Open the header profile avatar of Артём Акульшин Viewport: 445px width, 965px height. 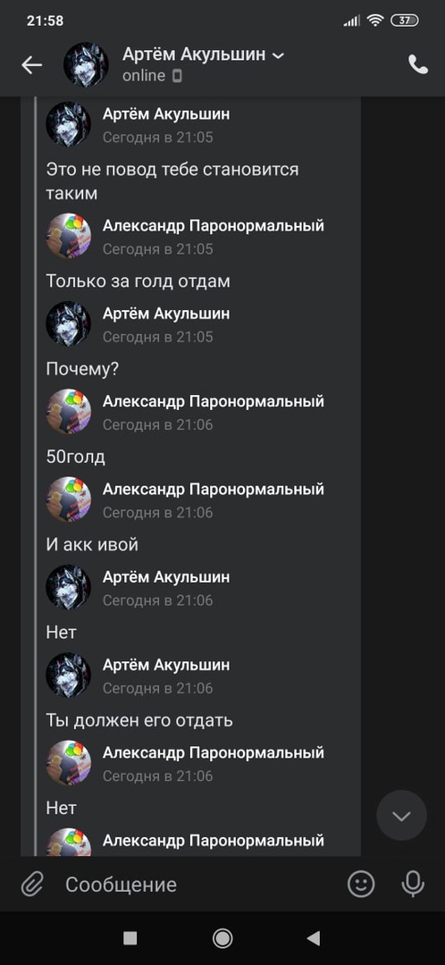pos(86,64)
